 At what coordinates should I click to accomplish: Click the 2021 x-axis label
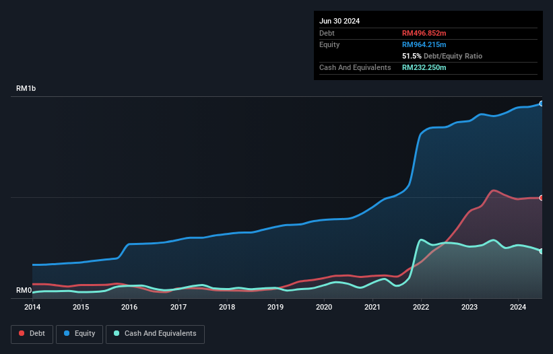click(x=372, y=307)
